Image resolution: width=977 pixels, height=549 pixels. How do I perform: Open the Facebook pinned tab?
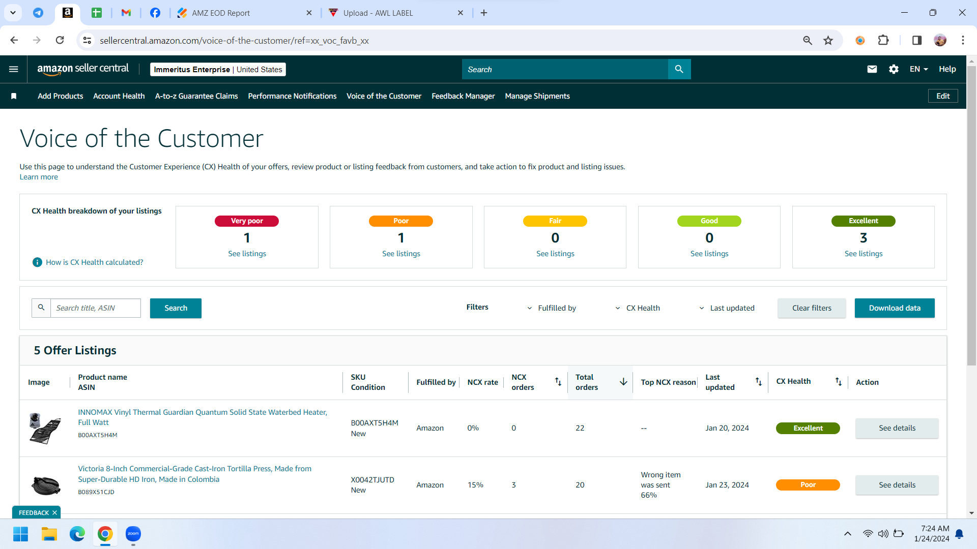coord(155,13)
